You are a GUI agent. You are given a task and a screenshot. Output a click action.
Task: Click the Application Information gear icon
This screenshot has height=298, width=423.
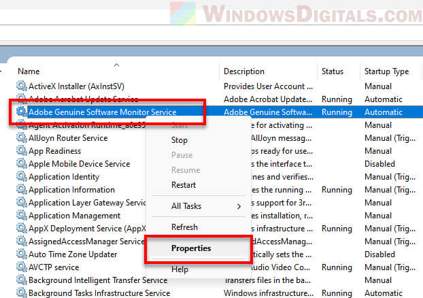tap(21, 190)
